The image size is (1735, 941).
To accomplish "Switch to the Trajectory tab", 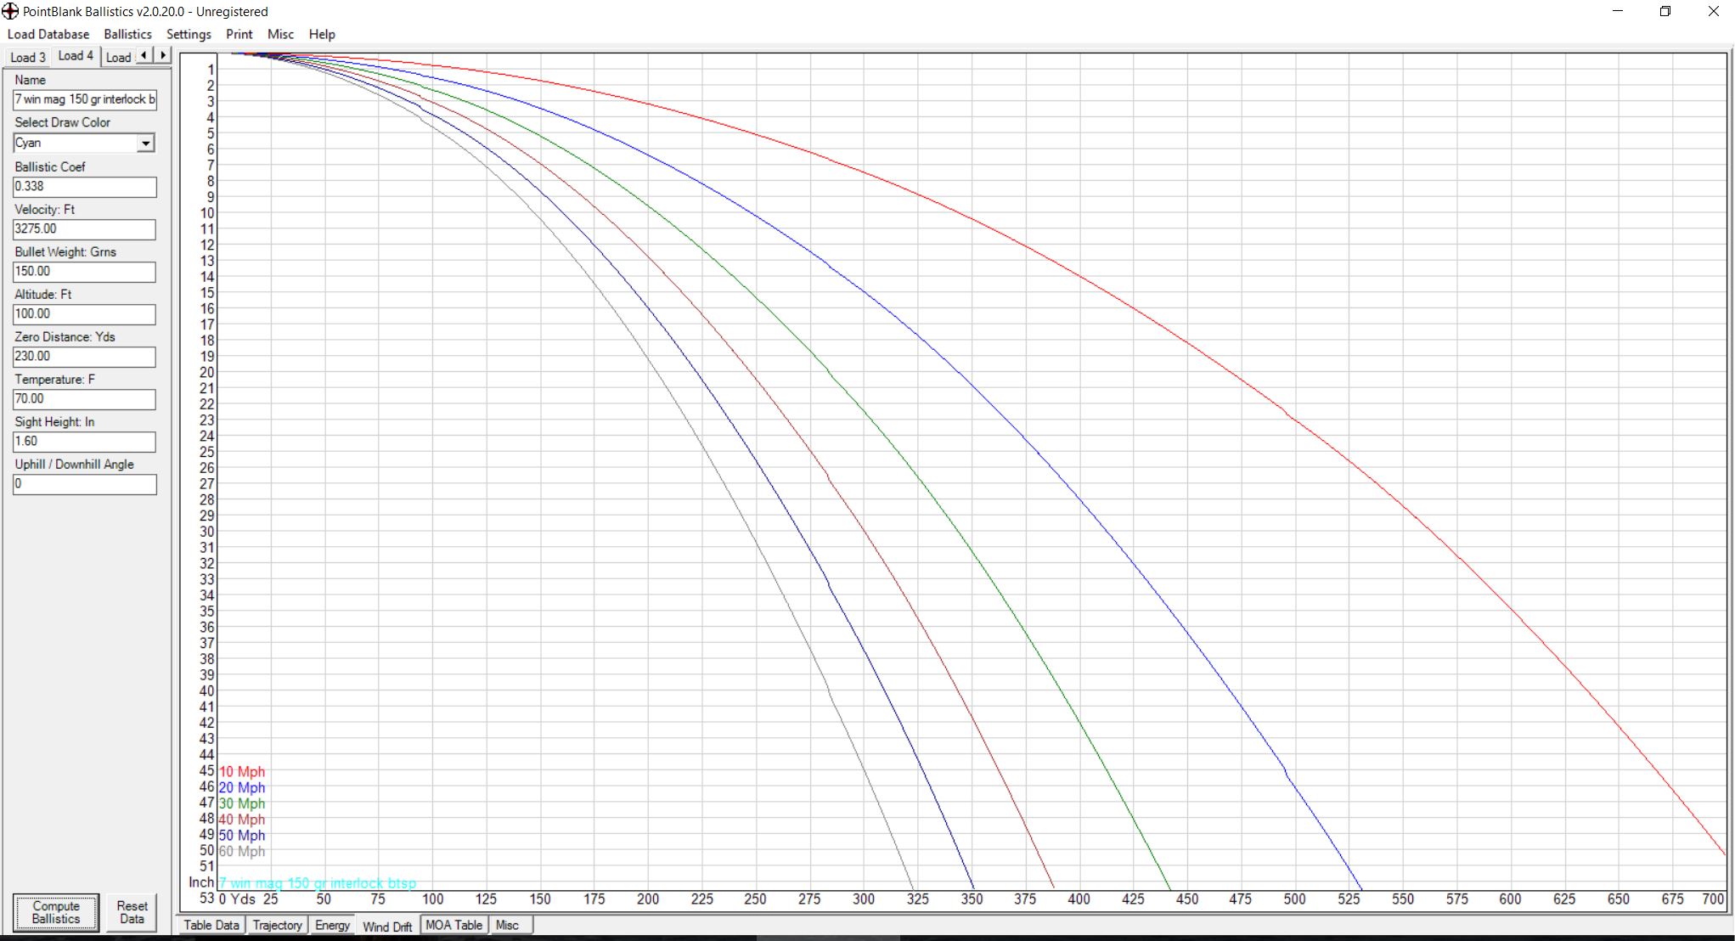I will pyautogui.click(x=277, y=925).
